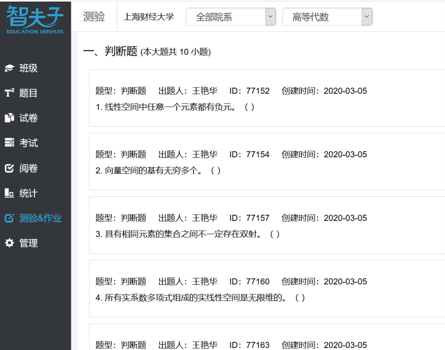Click the graduation cap icon beside 班级
445x350 pixels.
tap(9, 68)
